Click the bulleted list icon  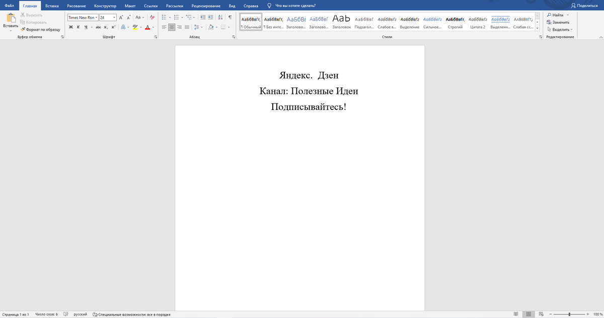pos(164,17)
